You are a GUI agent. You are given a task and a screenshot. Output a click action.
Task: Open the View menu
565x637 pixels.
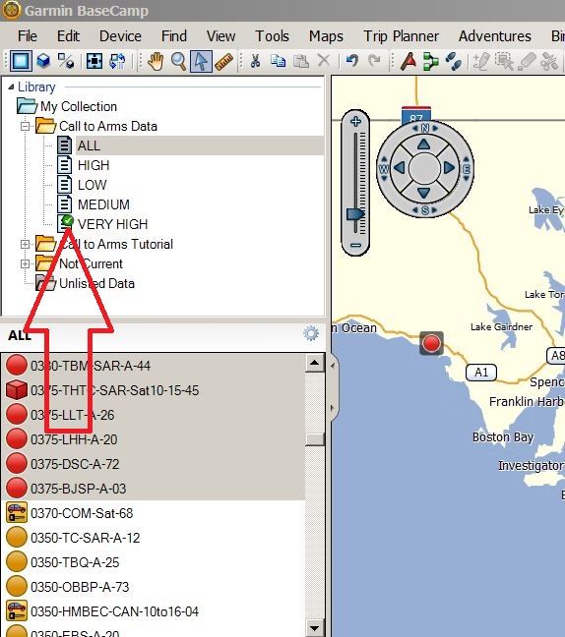click(x=220, y=36)
